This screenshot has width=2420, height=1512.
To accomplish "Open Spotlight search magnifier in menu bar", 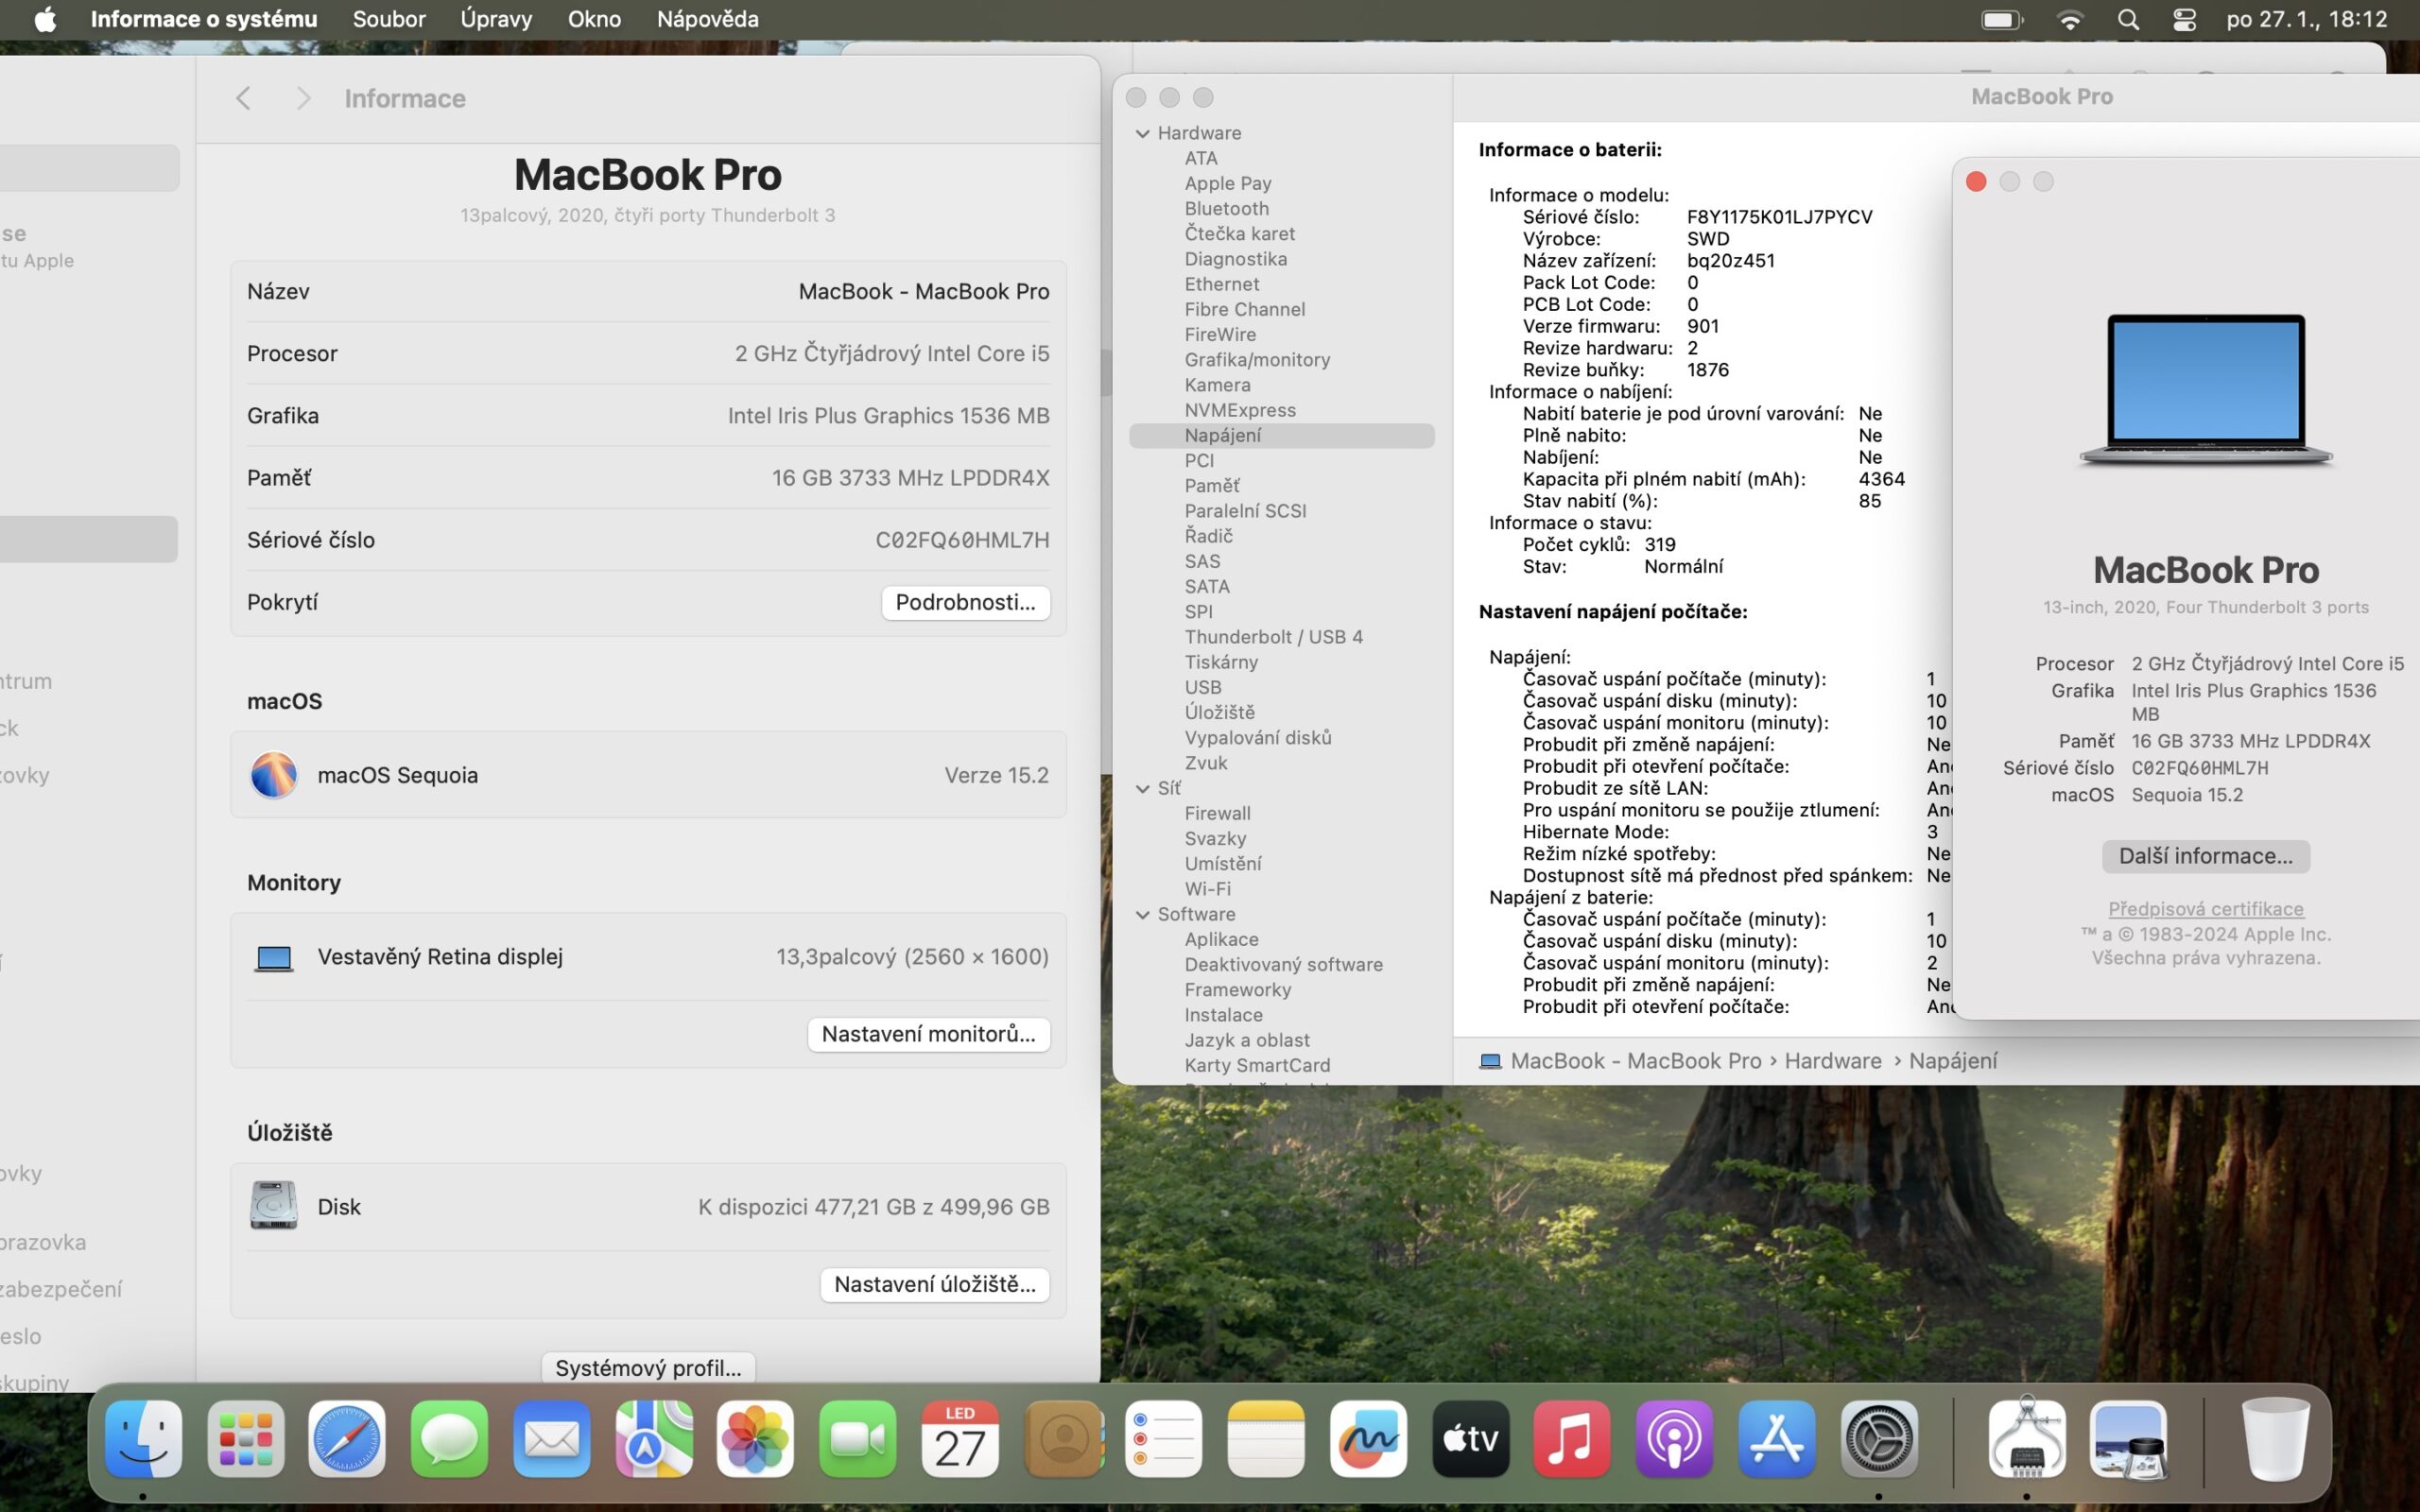I will tap(2128, 19).
